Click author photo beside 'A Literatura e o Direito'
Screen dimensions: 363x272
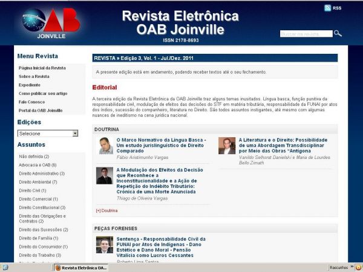tap(227, 146)
